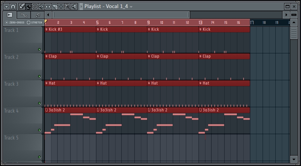Select the Kick clip title at bar 9
This screenshot has width=301, height=166.
tap(155, 29)
